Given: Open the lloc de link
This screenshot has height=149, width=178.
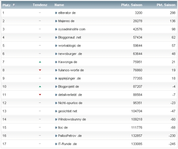Looking at the screenshot, I should point(63,127).
